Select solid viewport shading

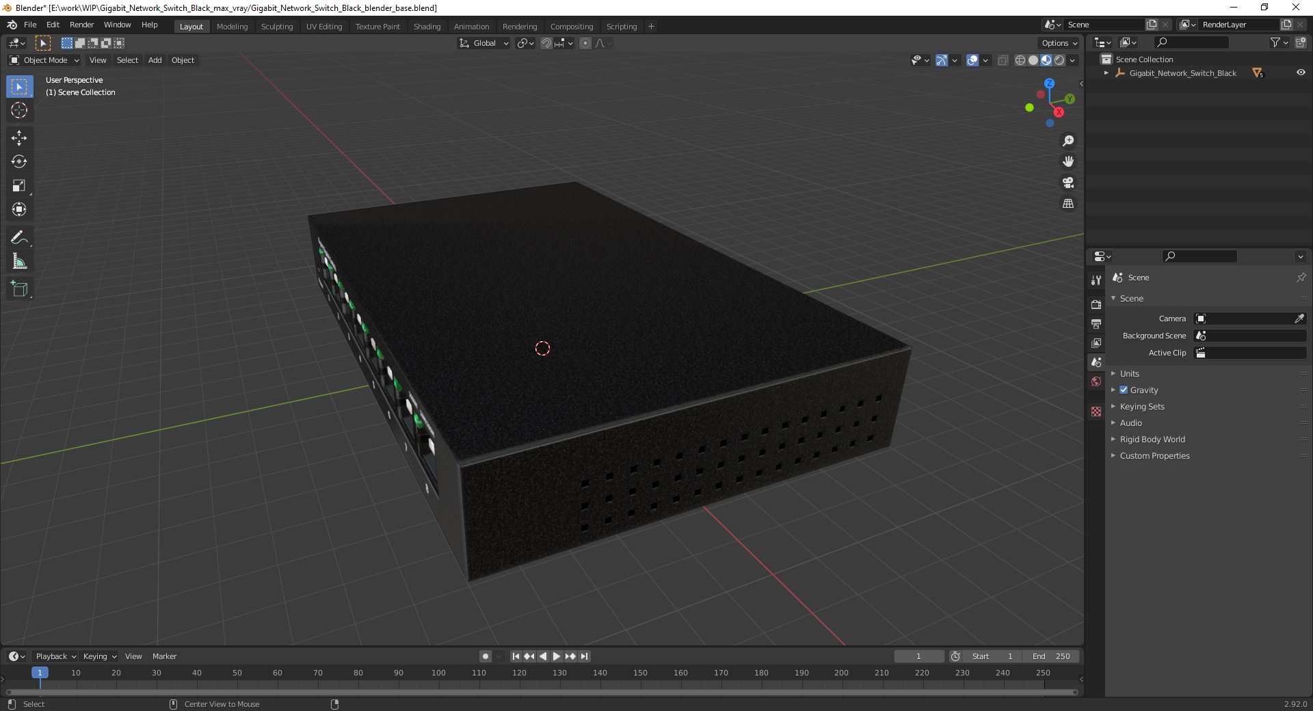(x=1033, y=60)
